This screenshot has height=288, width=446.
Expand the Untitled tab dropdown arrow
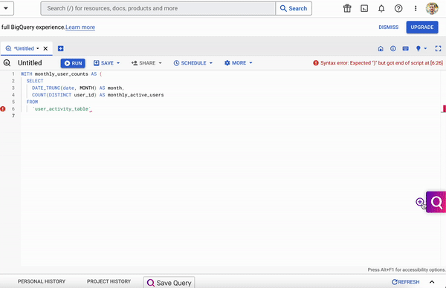point(38,48)
